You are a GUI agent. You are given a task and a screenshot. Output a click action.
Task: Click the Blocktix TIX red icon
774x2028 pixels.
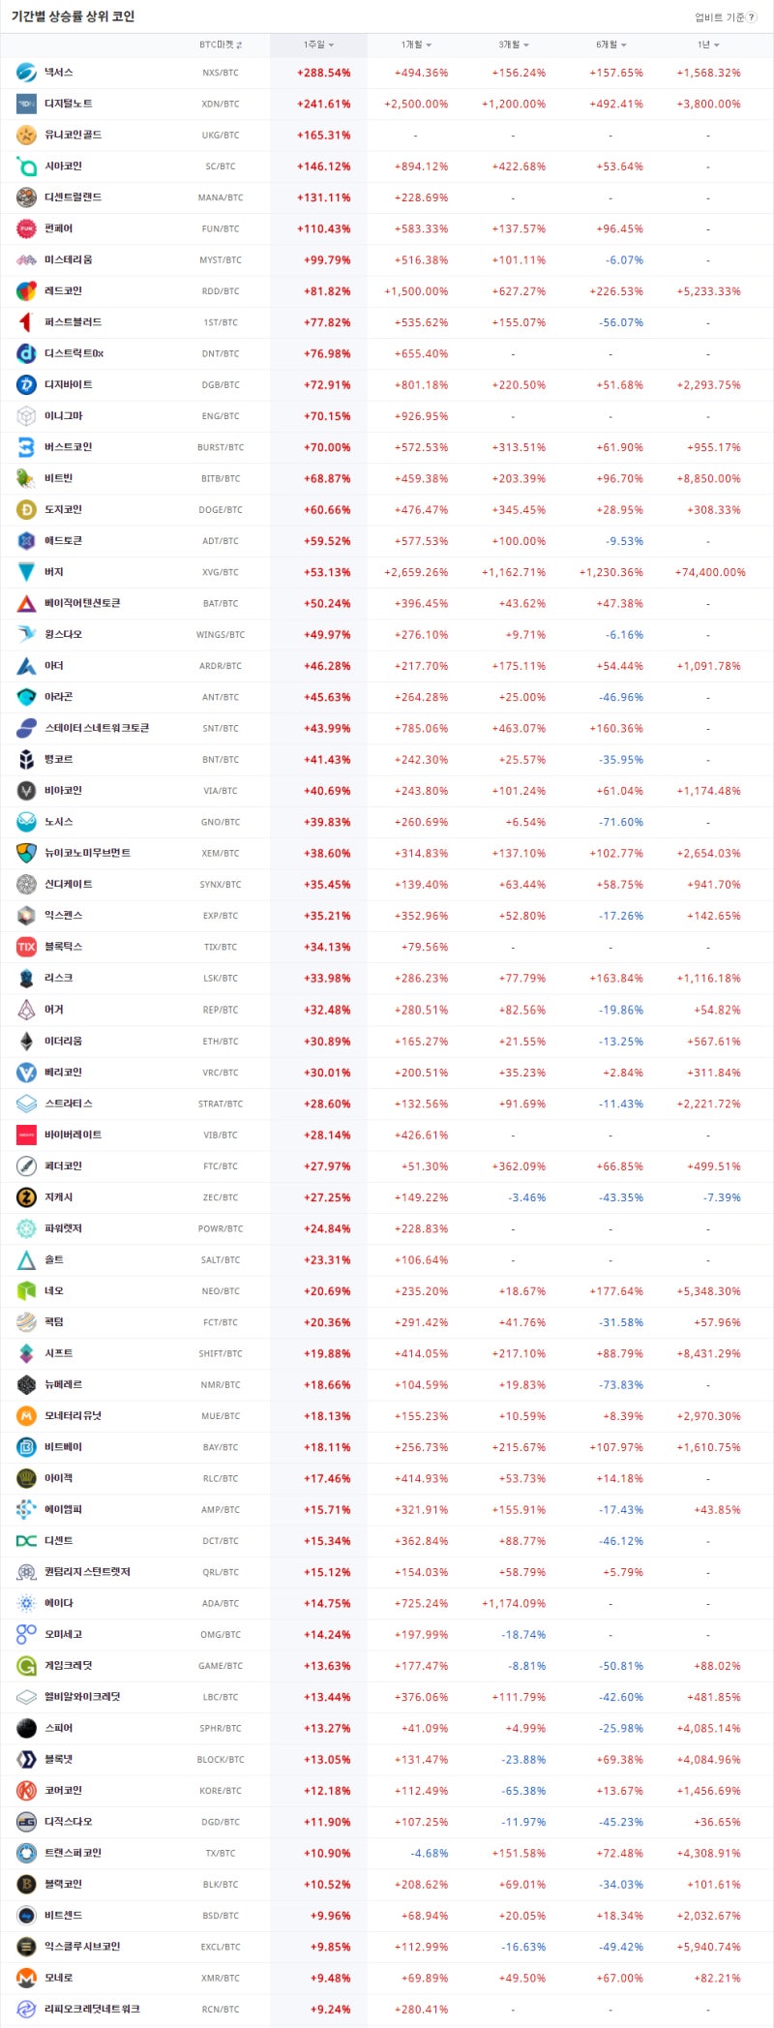pos(26,947)
